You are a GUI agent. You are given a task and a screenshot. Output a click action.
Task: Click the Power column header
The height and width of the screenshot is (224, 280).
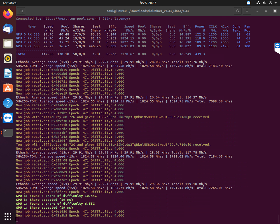[x=200, y=28]
